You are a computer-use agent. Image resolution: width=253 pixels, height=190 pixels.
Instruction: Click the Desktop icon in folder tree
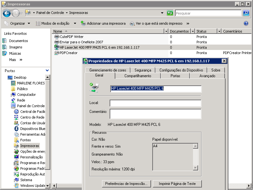(10, 77)
